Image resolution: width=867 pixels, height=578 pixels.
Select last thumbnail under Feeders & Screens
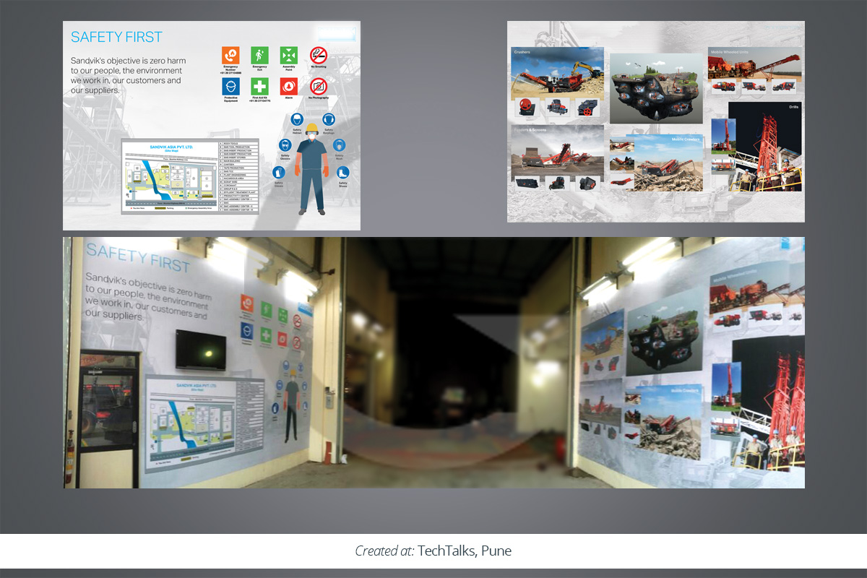[587, 184]
